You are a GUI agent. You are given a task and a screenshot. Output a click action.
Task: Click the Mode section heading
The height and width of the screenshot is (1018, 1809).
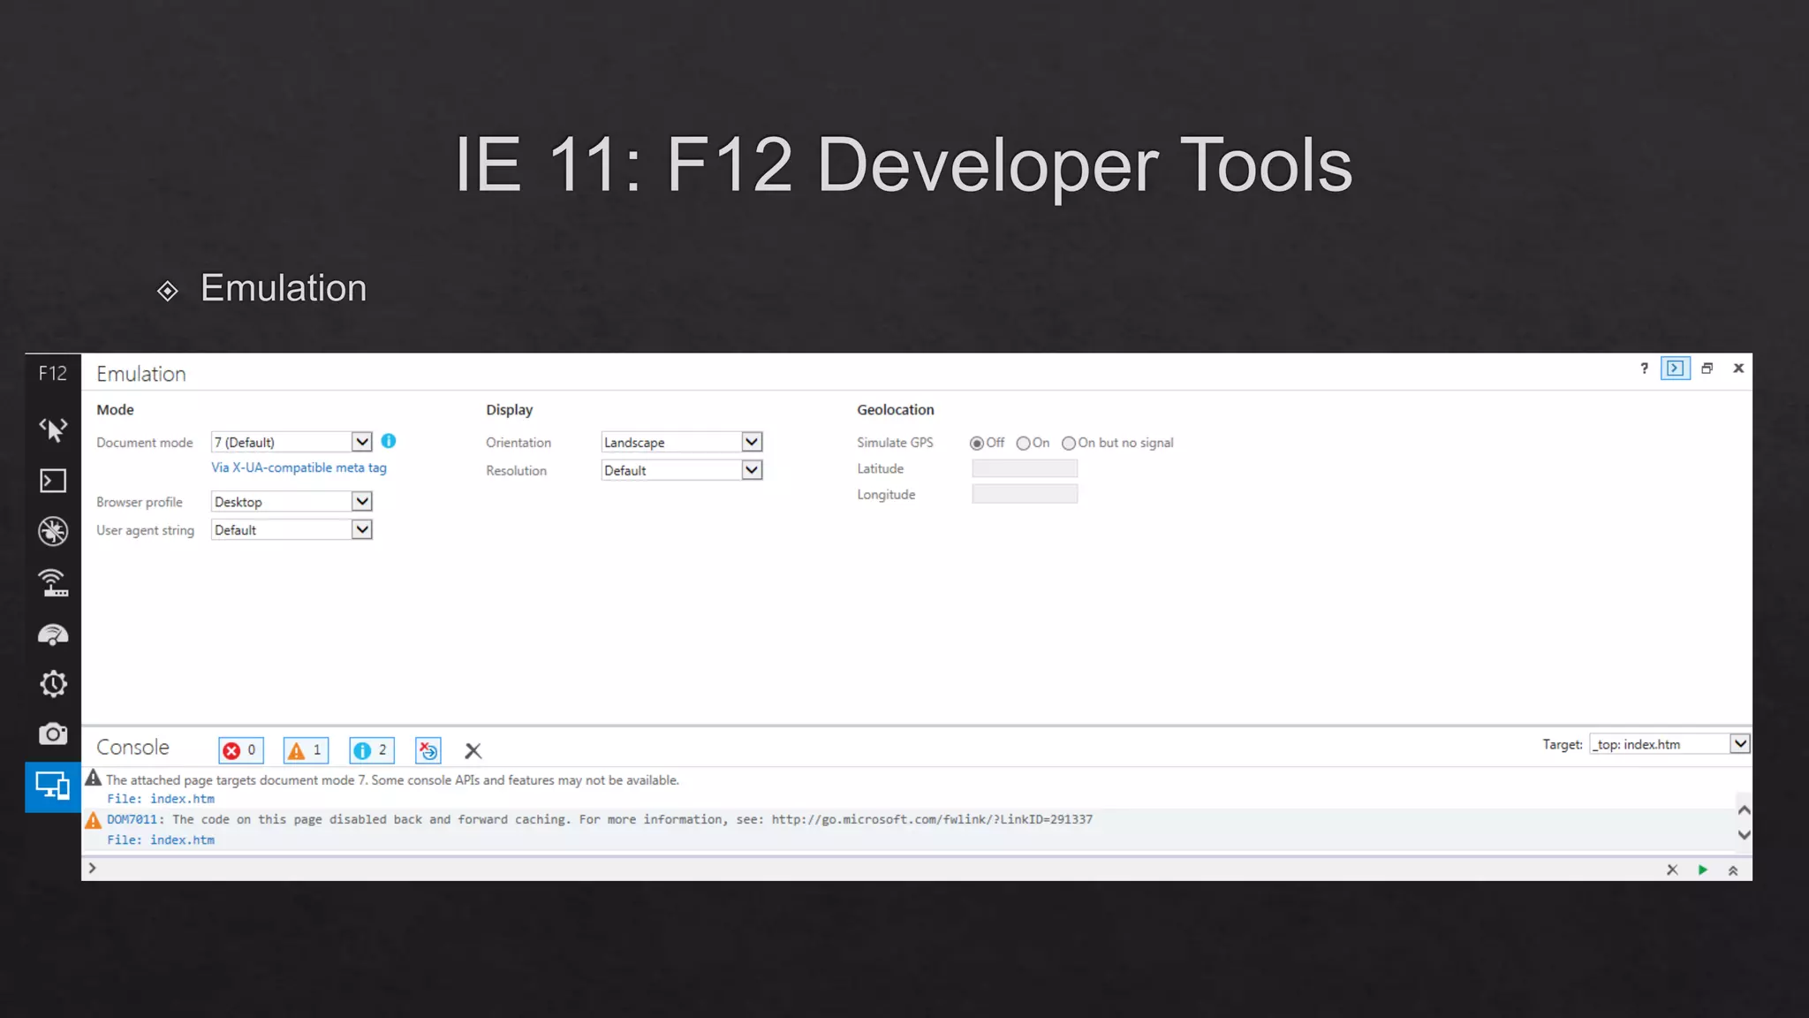pos(115,410)
